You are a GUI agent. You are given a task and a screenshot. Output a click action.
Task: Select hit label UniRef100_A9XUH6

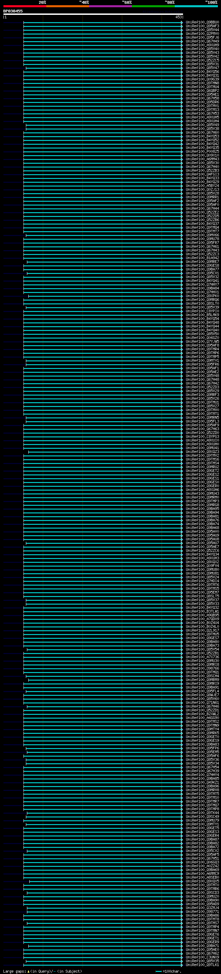(202, 490)
